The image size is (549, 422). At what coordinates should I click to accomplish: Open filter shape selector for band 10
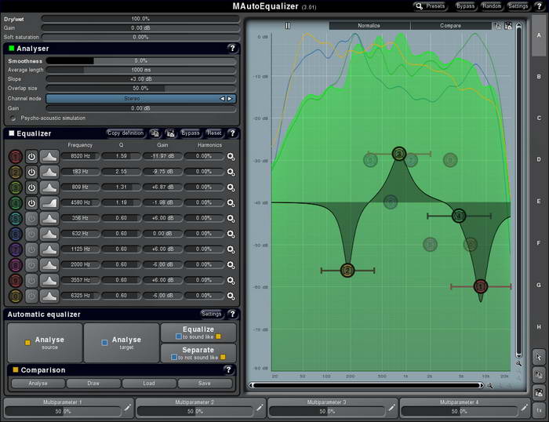click(x=49, y=296)
